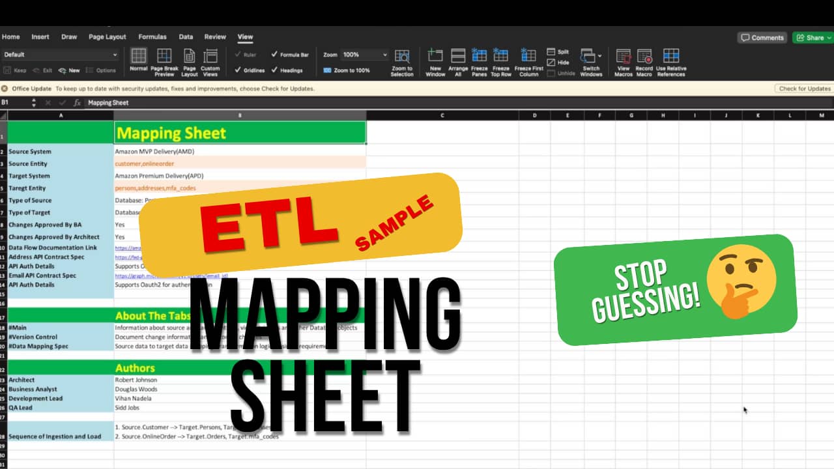Screen dimensions: 834x469
Task: Click Zoom to Selection icon
Action: [x=402, y=56]
